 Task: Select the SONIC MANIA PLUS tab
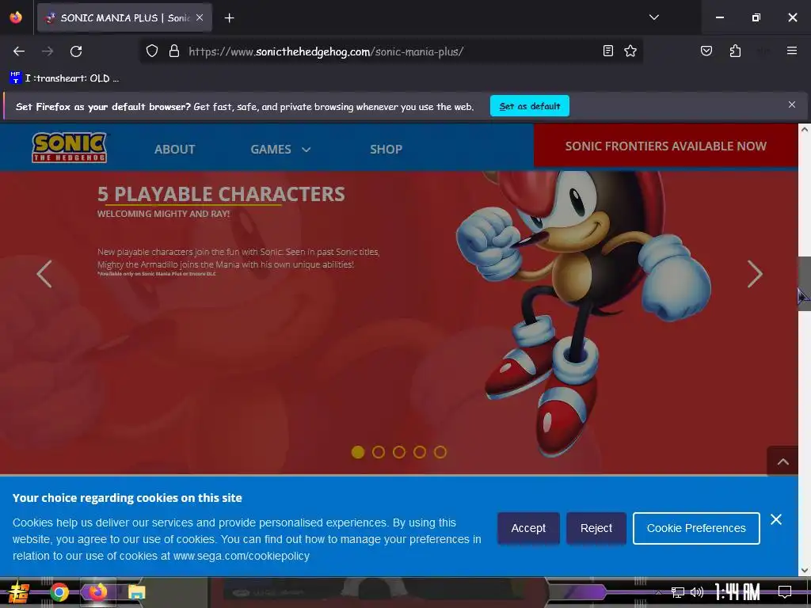click(x=124, y=17)
